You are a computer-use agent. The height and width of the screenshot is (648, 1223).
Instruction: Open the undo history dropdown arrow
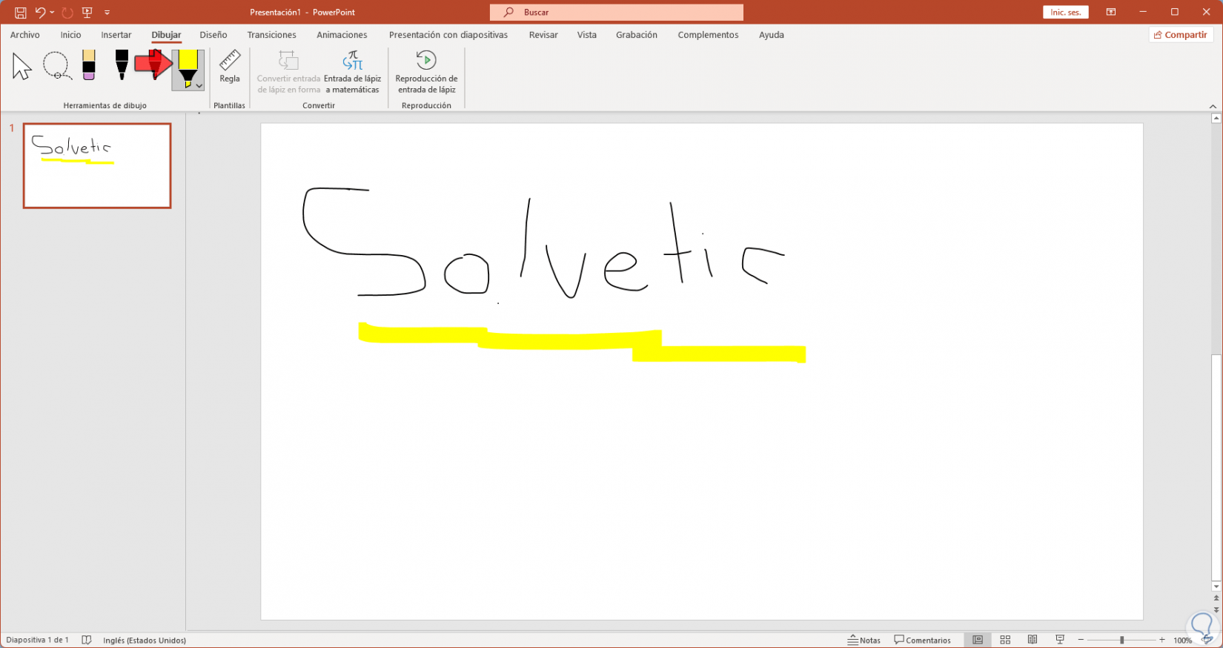click(52, 13)
